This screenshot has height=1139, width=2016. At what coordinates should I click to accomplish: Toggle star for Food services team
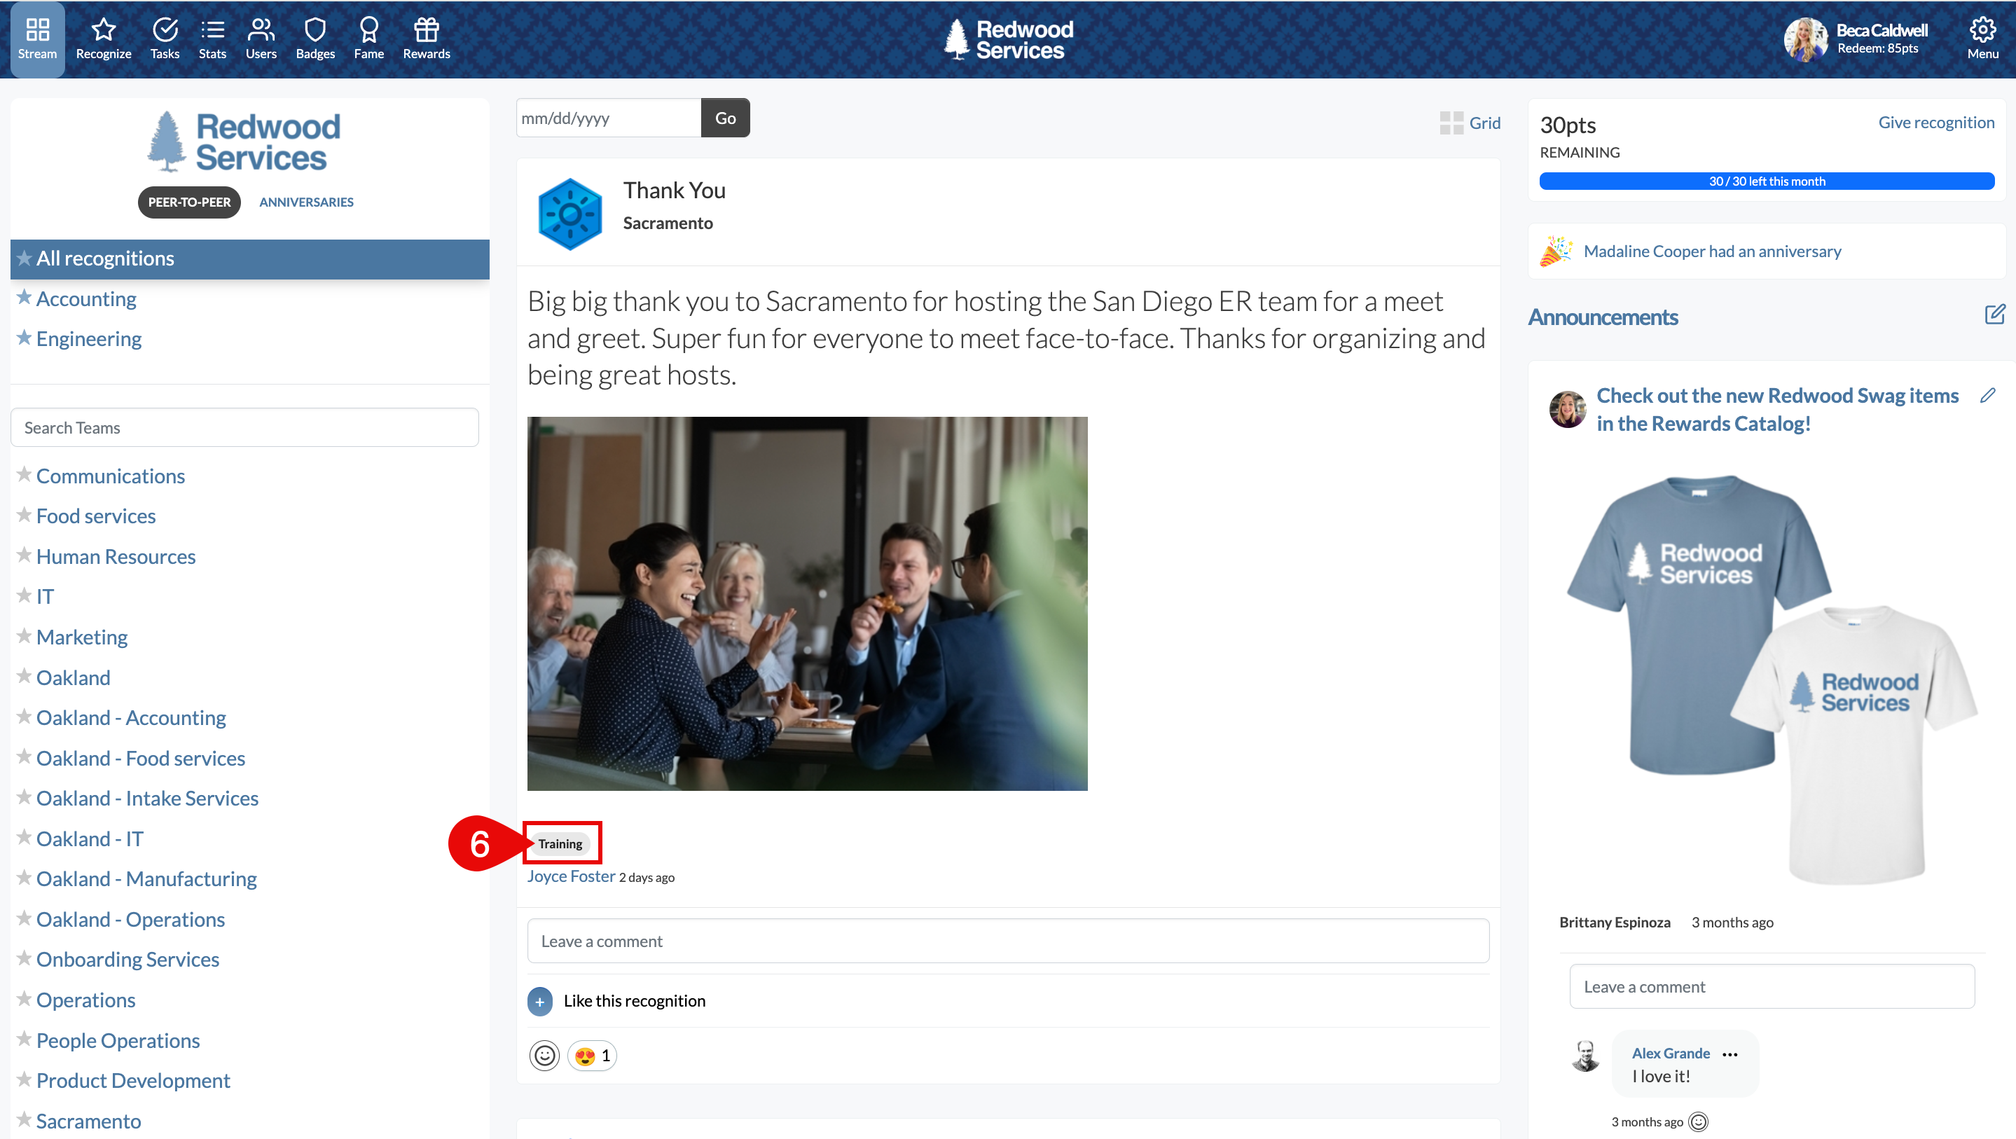click(x=25, y=514)
